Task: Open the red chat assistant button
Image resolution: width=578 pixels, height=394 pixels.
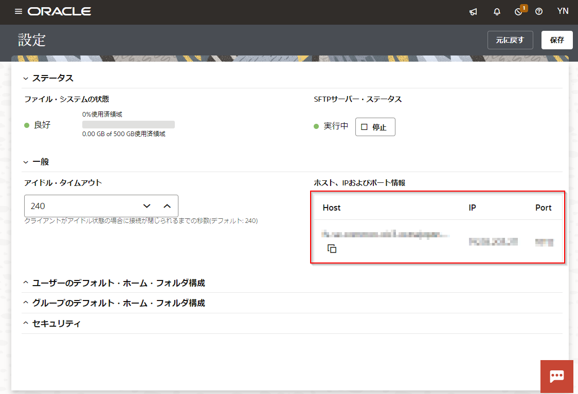Action: tap(556, 376)
